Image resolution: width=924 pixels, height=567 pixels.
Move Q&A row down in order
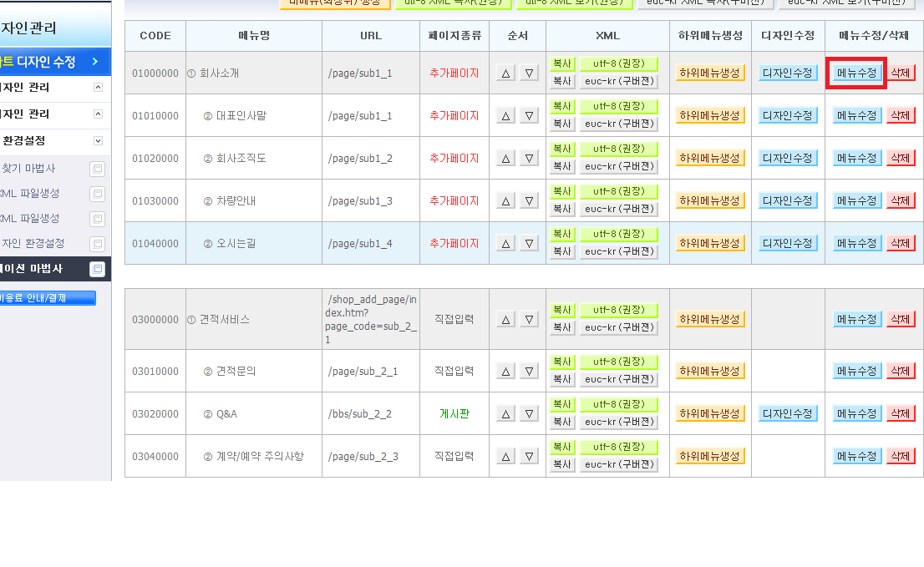(x=529, y=414)
